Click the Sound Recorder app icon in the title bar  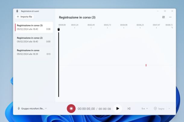[x=17, y=11]
